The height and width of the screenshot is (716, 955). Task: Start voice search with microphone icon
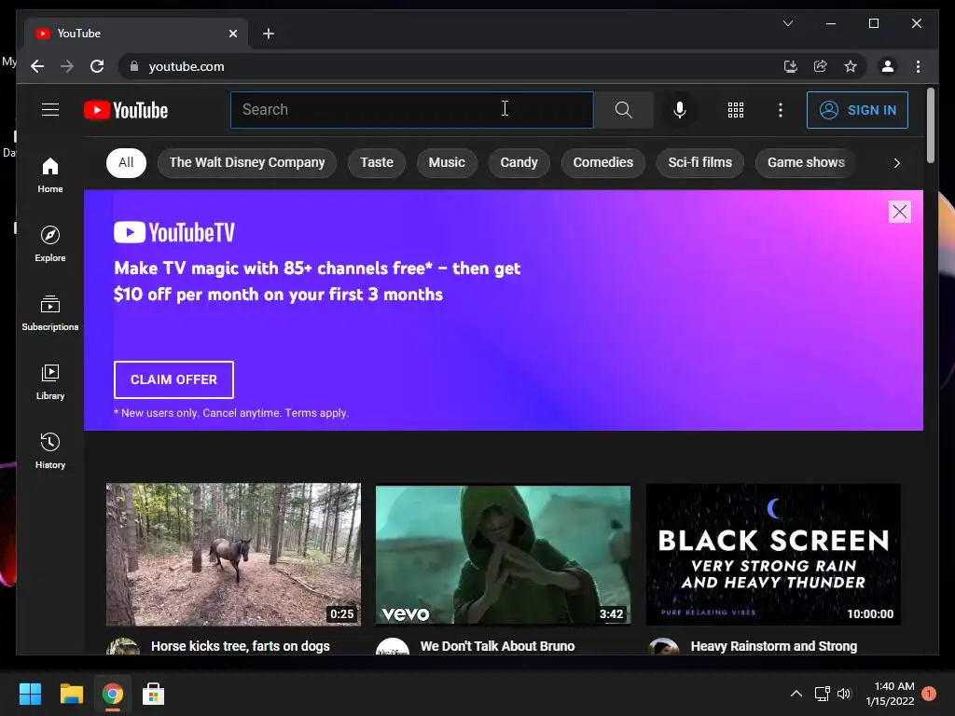click(680, 110)
